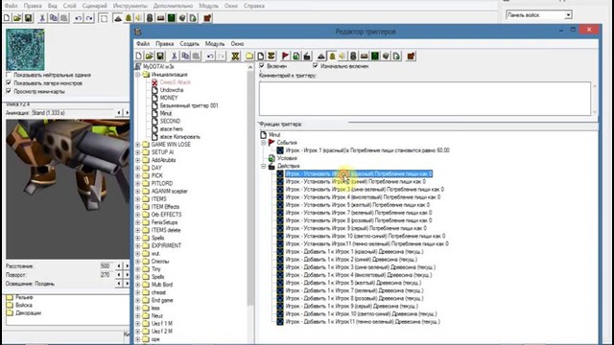
Task: Add a new event with red flag icon
Action: coord(286,57)
